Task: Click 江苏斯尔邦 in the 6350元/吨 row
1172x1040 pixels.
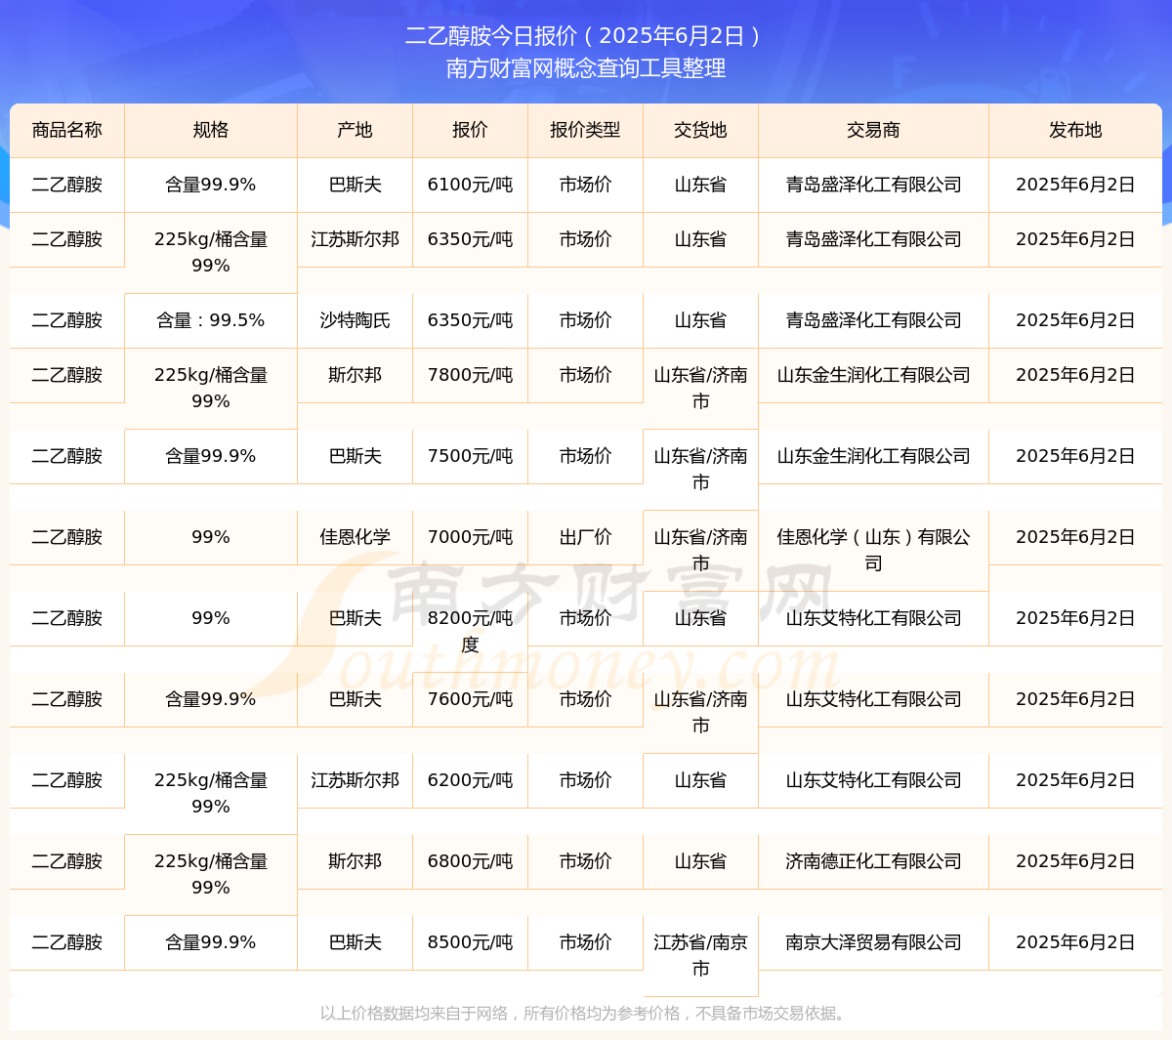Action: [356, 239]
